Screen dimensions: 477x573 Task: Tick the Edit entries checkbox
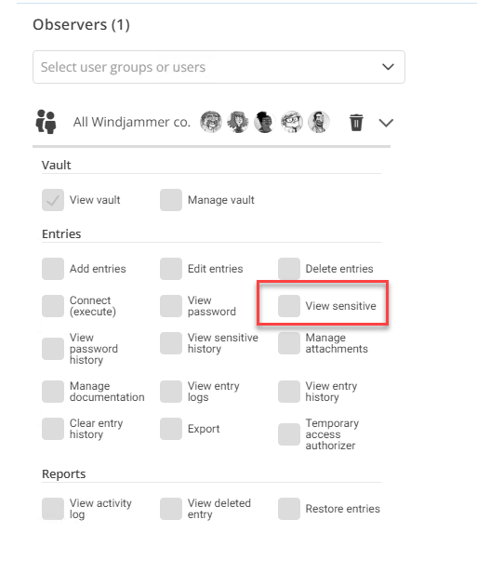click(x=171, y=269)
